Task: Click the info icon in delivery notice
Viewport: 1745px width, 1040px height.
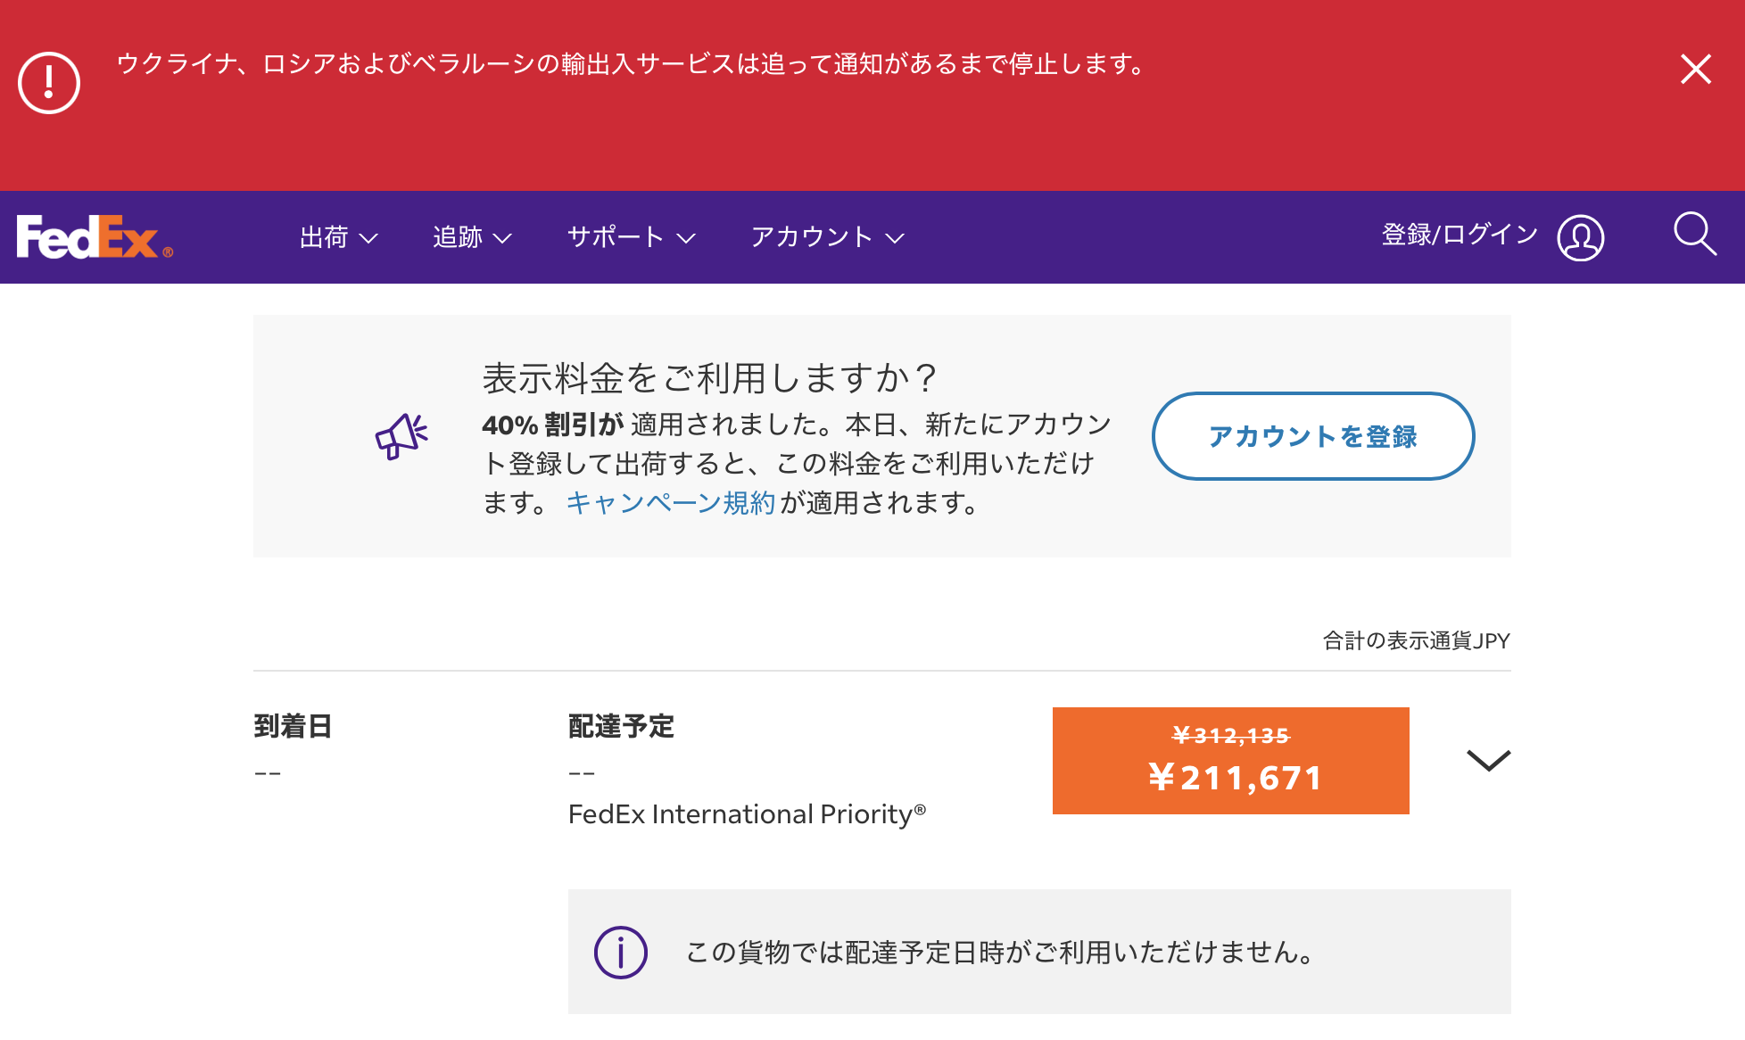Action: point(621,952)
